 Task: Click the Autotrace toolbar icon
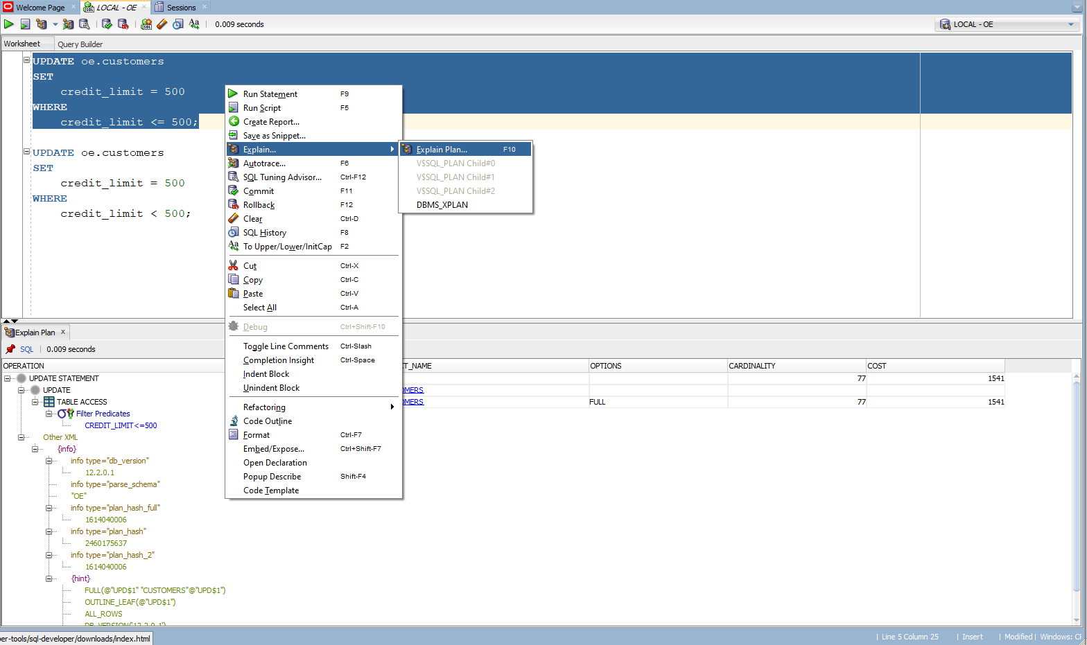[68, 24]
